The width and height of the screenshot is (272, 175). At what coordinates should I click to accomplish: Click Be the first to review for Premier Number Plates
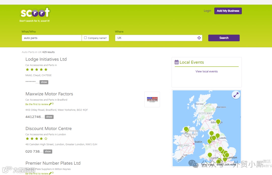click(x=37, y=173)
